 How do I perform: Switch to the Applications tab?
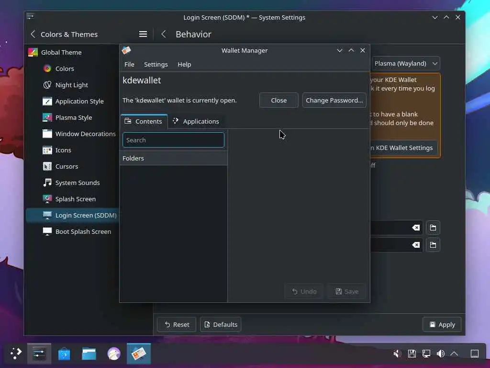[196, 121]
